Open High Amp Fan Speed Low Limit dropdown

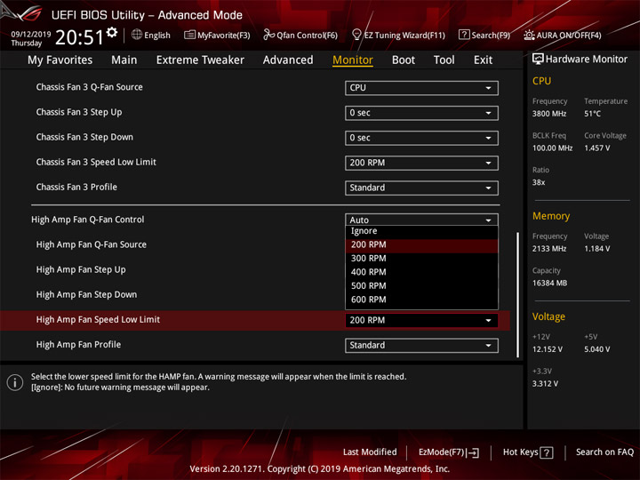421,320
